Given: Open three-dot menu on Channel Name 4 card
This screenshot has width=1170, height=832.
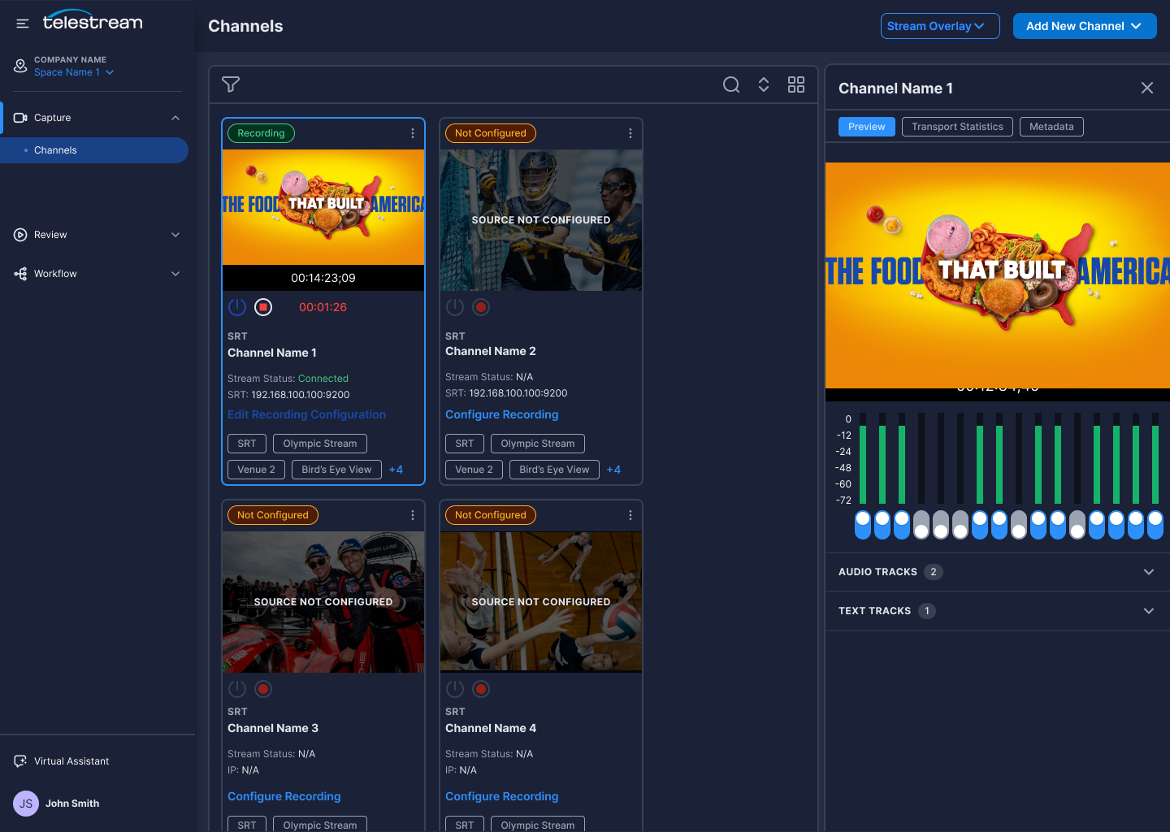Looking at the screenshot, I should tap(630, 515).
